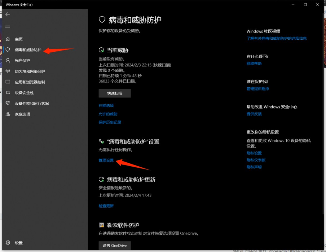Go to 家庭选项 in sidebar
Viewport: 326px width, 252px height.
(x=23, y=114)
